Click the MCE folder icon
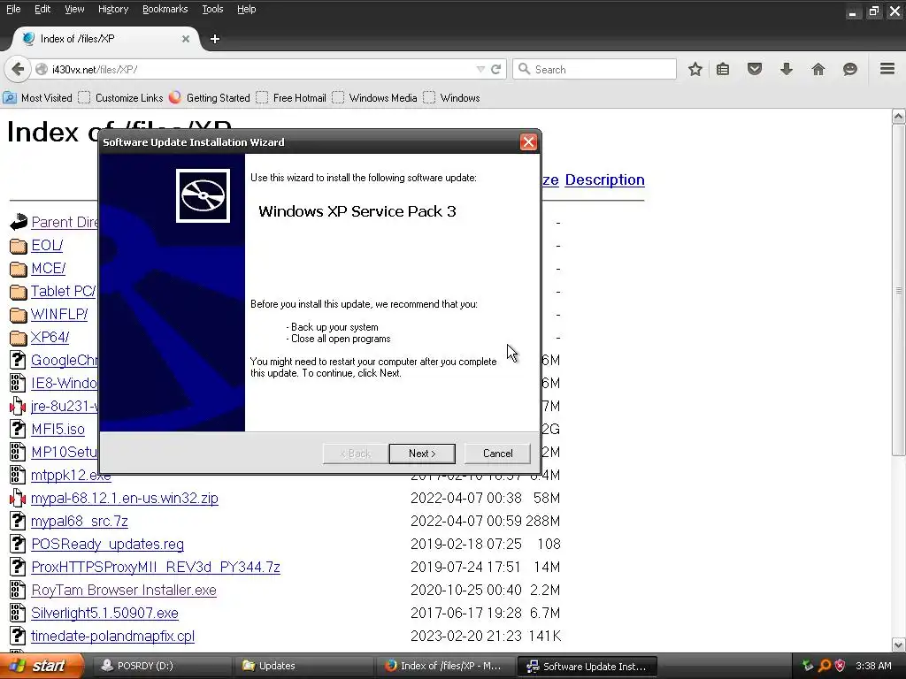The width and height of the screenshot is (906, 679). coord(18,269)
